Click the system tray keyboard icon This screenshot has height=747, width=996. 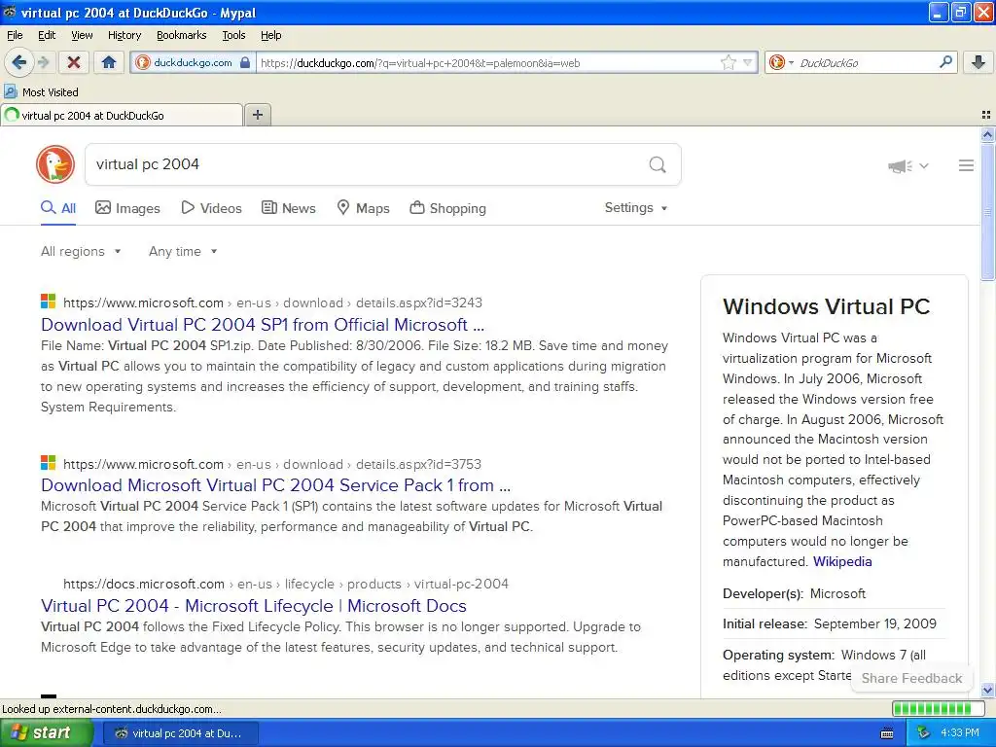click(887, 733)
